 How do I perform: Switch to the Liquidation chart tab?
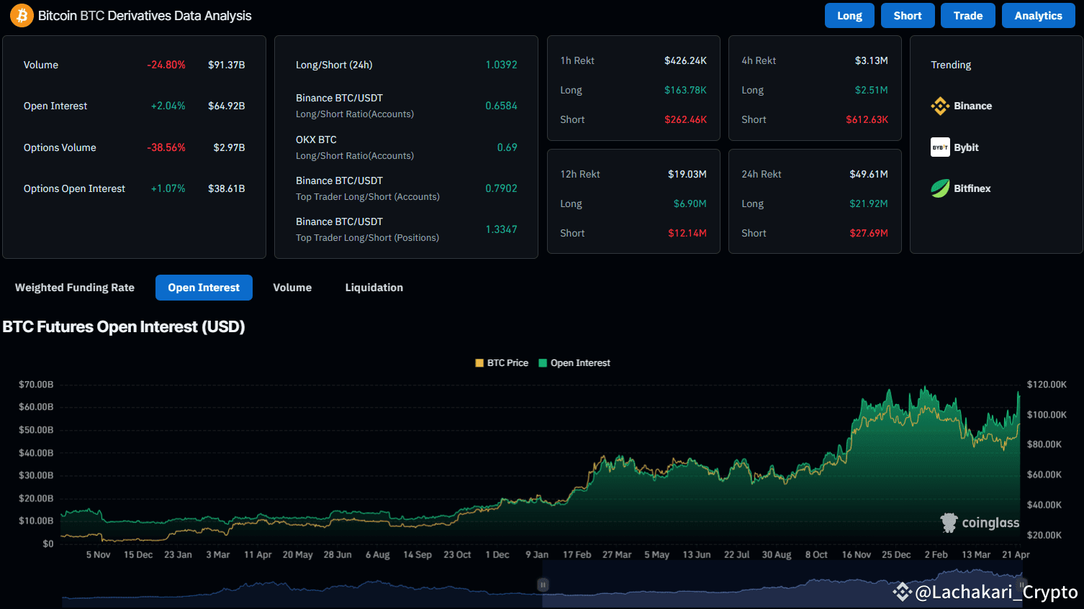(x=374, y=288)
